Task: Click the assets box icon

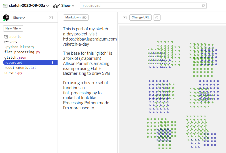Action: [6, 37]
